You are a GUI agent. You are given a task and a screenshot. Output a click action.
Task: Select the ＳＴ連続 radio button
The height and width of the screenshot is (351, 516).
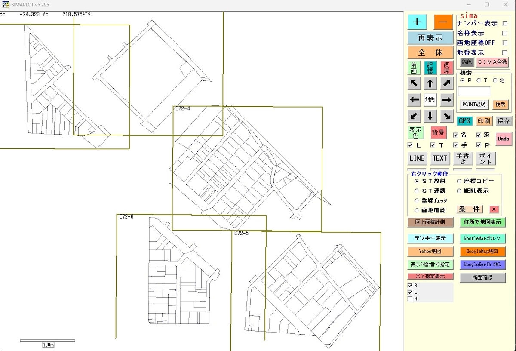click(416, 191)
